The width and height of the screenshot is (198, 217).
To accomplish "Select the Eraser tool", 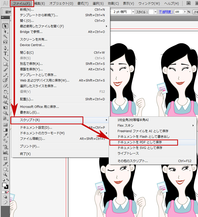I will pyautogui.click(x=5, y=85).
